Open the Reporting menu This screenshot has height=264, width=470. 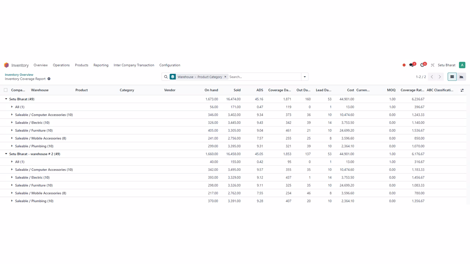101,65
